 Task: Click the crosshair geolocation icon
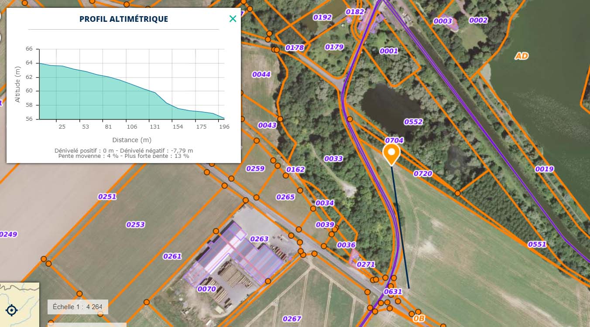(x=12, y=310)
